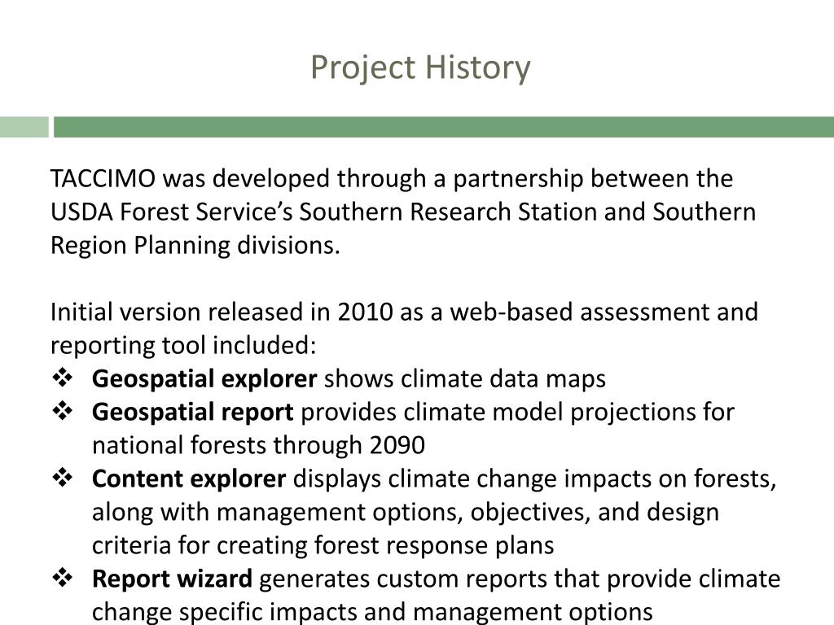Screen dimensions: 834x625
Task: Click 'change specific impacts and management options'
Action: (372, 612)
